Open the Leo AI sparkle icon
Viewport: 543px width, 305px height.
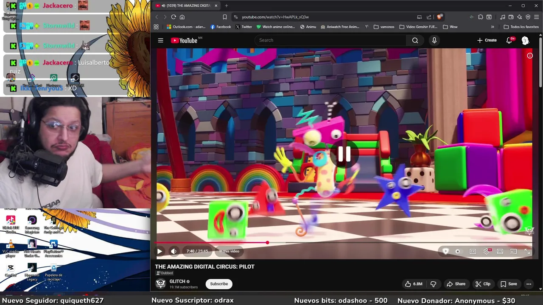point(520,17)
